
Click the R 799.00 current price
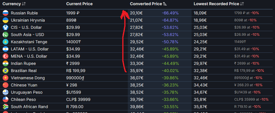[x=75, y=107]
